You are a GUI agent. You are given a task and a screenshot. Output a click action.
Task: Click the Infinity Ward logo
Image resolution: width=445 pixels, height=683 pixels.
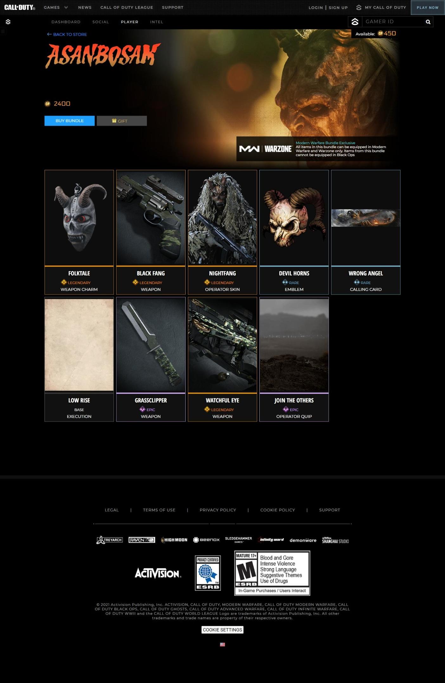coord(271,540)
